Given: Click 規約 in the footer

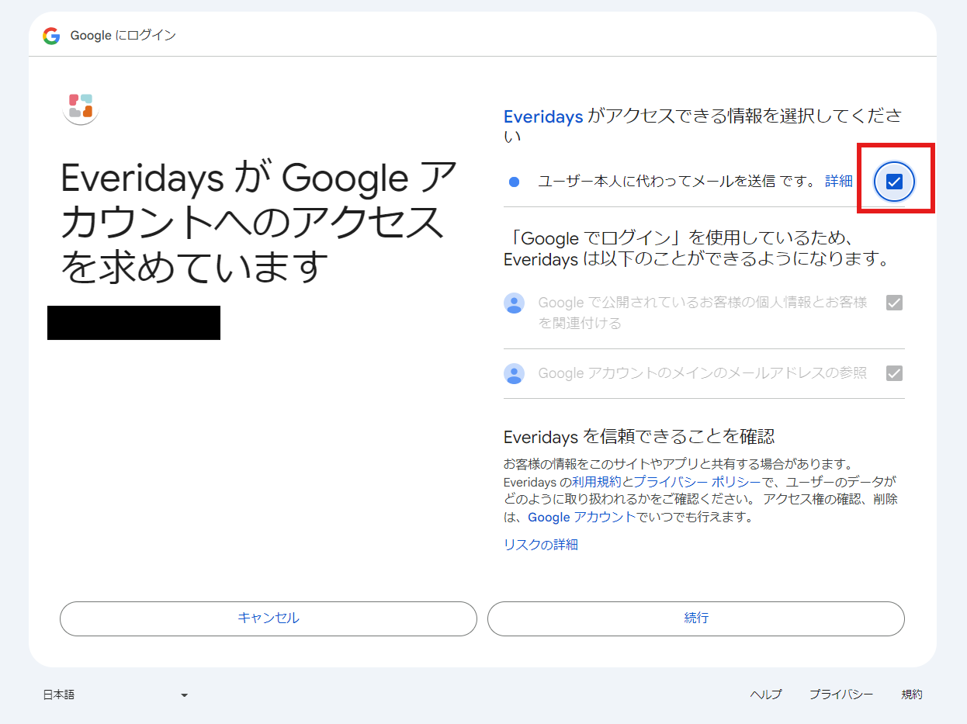Looking at the screenshot, I should click(912, 695).
